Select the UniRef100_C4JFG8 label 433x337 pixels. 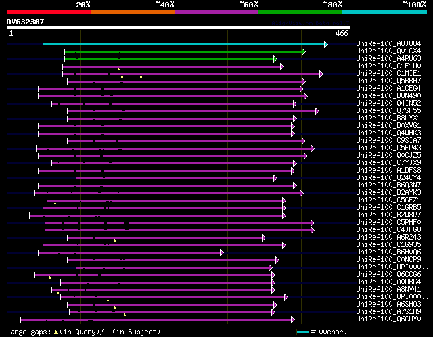point(388,230)
